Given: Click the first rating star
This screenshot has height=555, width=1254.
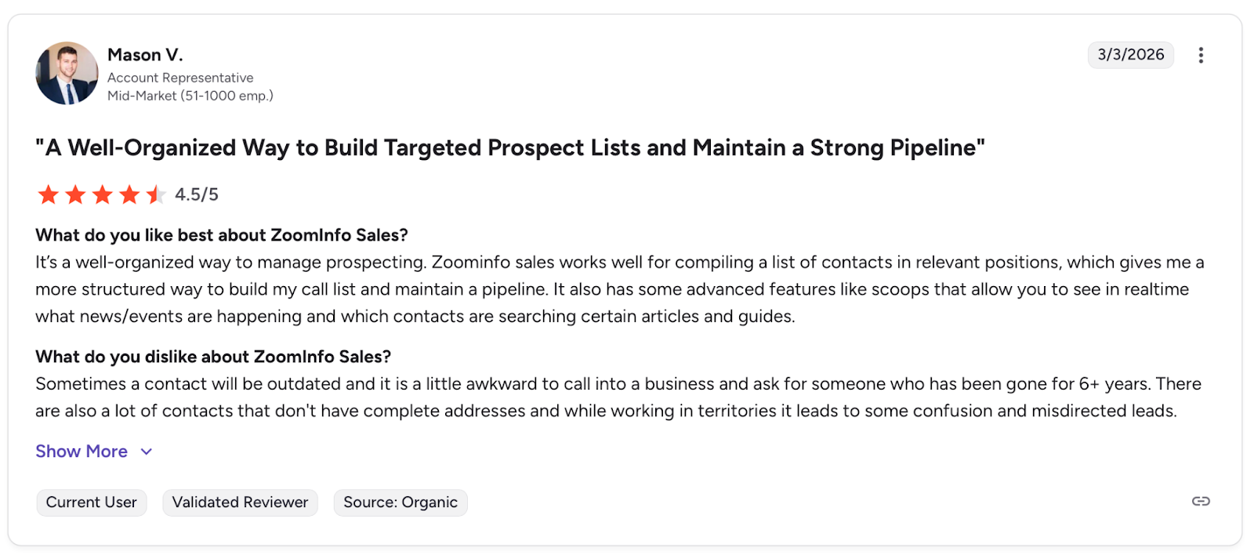Looking at the screenshot, I should coord(49,194).
